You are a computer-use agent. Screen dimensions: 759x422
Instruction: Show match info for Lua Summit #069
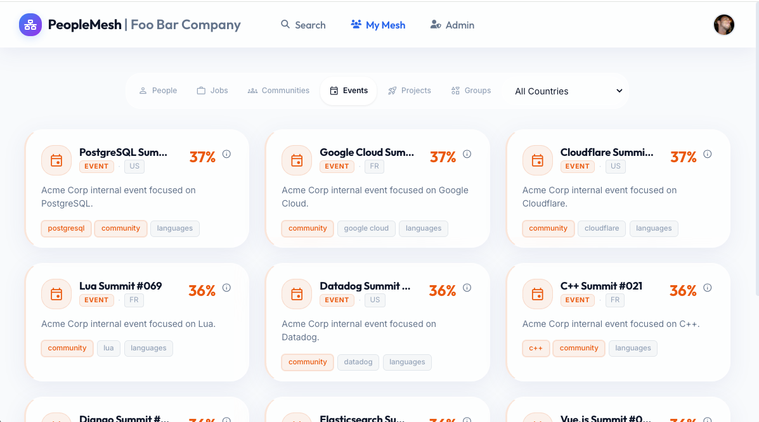(226, 288)
